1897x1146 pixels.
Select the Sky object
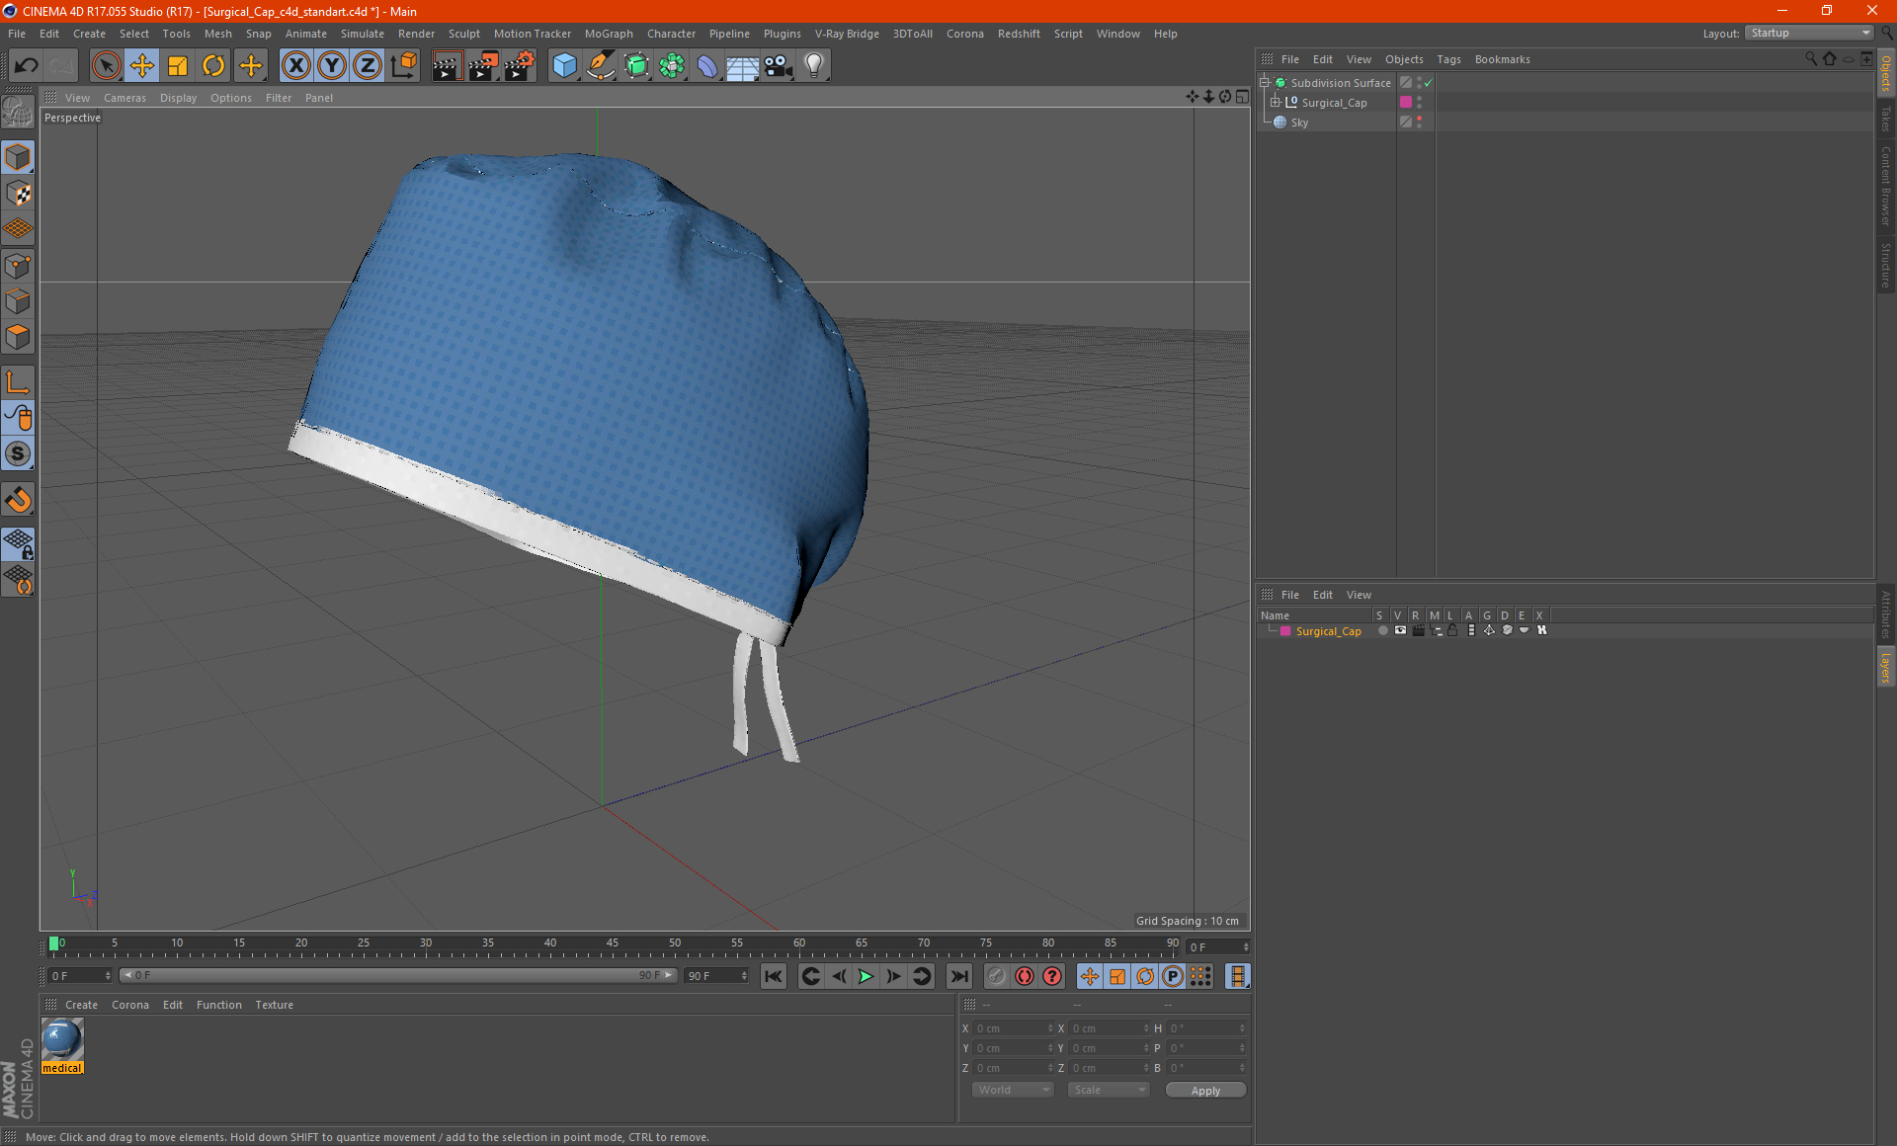point(1299,123)
